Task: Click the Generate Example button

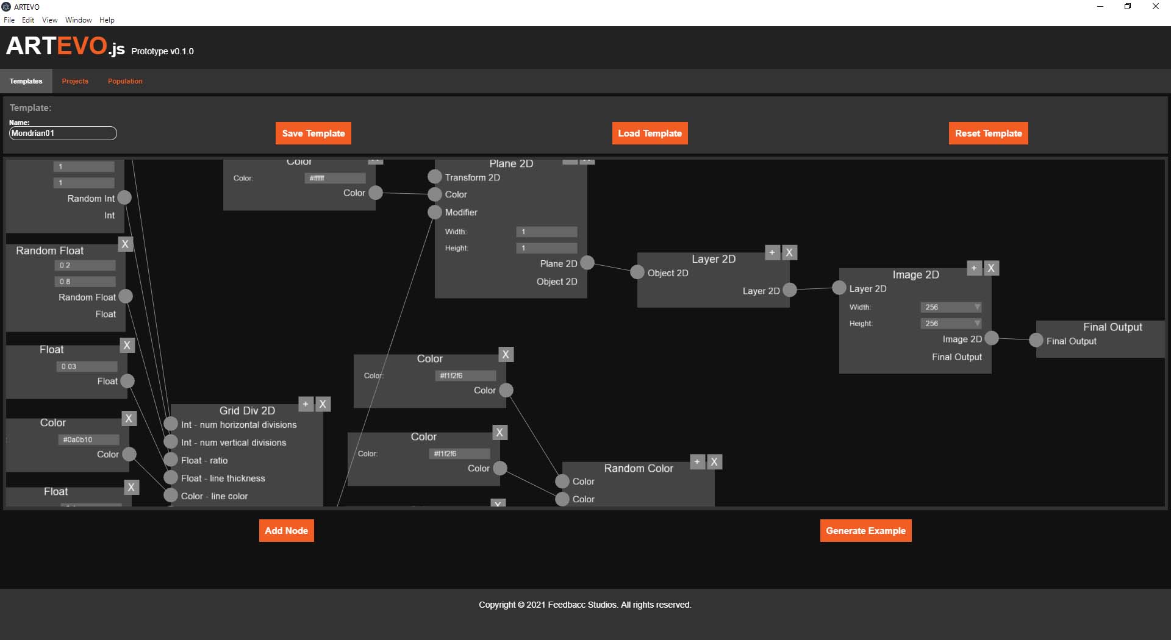Action: tap(866, 531)
